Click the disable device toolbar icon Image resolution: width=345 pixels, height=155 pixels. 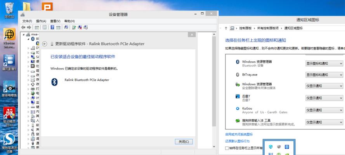click(x=86, y=27)
